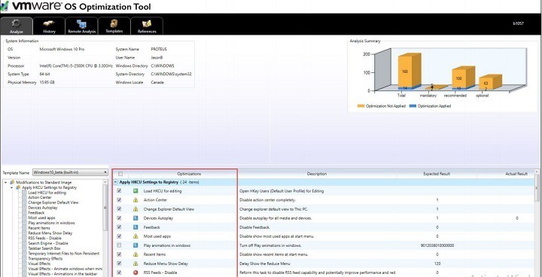The height and width of the screenshot is (277, 542).
Task: Select Play animations in windows tree item
Action: coord(51,223)
